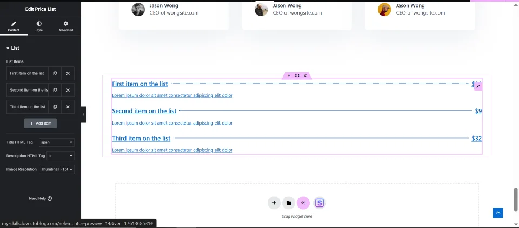Remove 'First item on the list' item
The height and width of the screenshot is (228, 519).
68,74
